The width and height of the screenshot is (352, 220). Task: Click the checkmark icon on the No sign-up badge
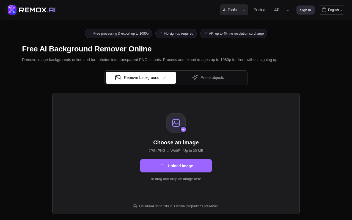tap(161, 34)
